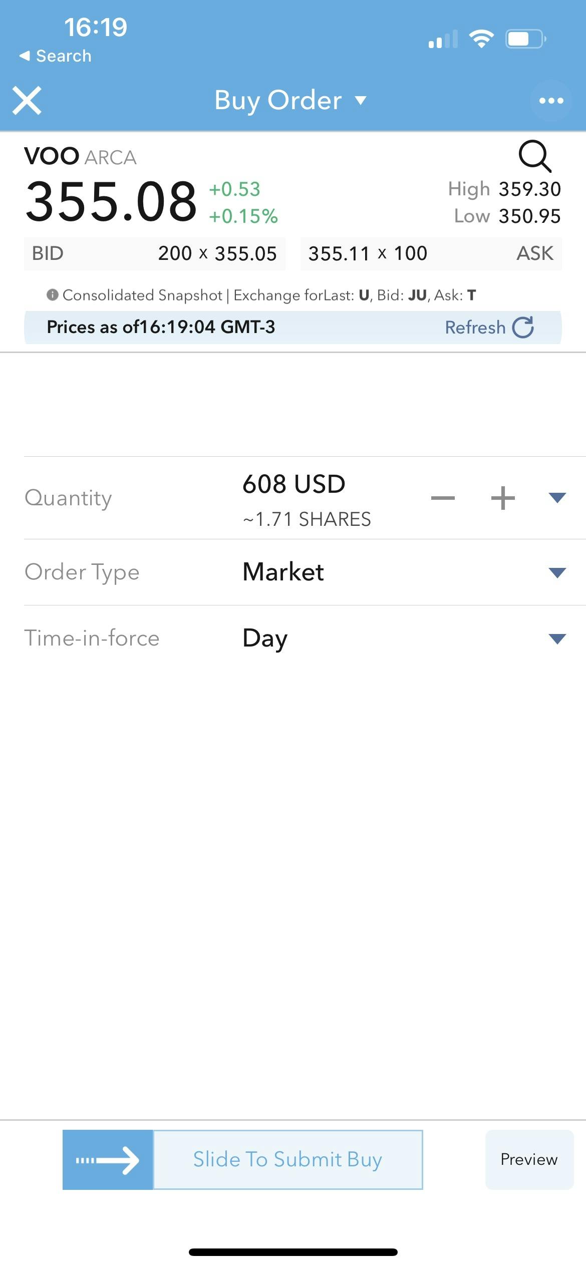Open the Time-in-force dropdown arrow
Screen dimensions: 586x1268
click(x=557, y=639)
